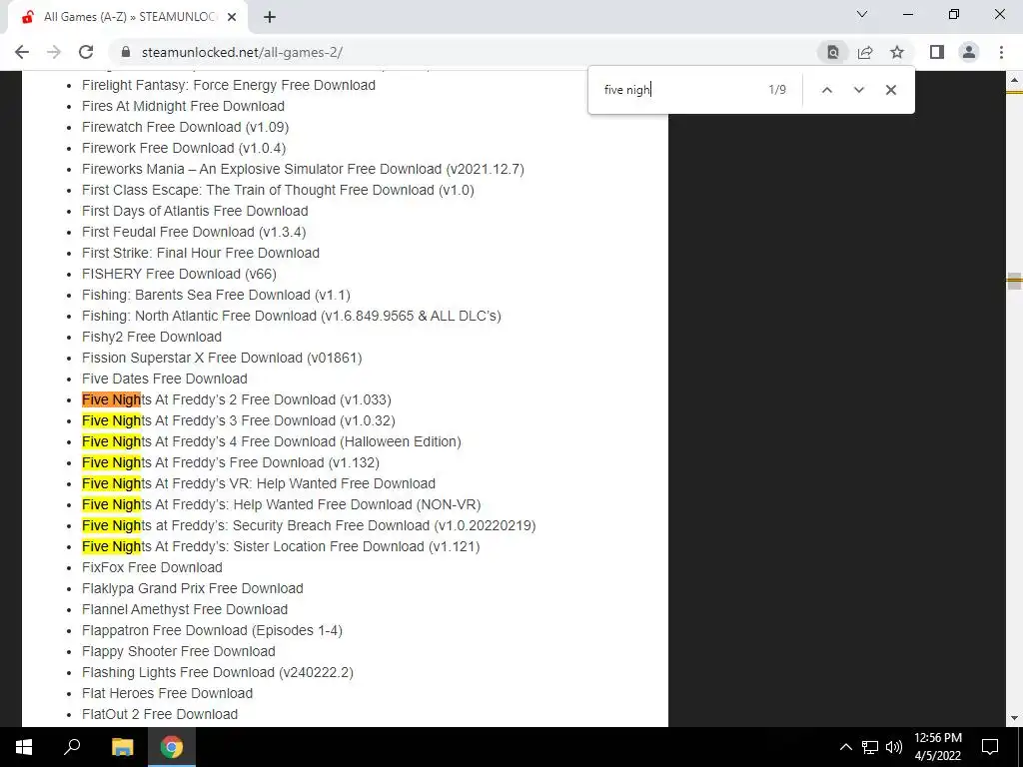Click the find-in-page search icon in address bar

[x=832, y=52]
